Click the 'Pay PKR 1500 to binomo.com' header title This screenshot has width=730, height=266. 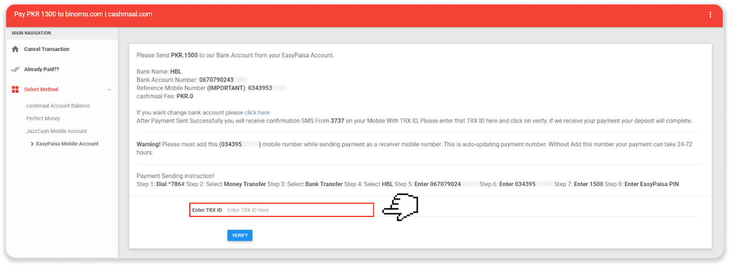(x=83, y=14)
